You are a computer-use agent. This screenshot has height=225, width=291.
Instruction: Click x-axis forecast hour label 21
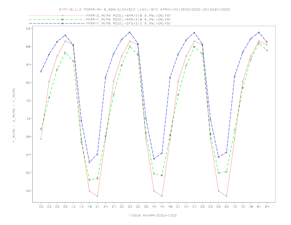click(x=97, y=207)
